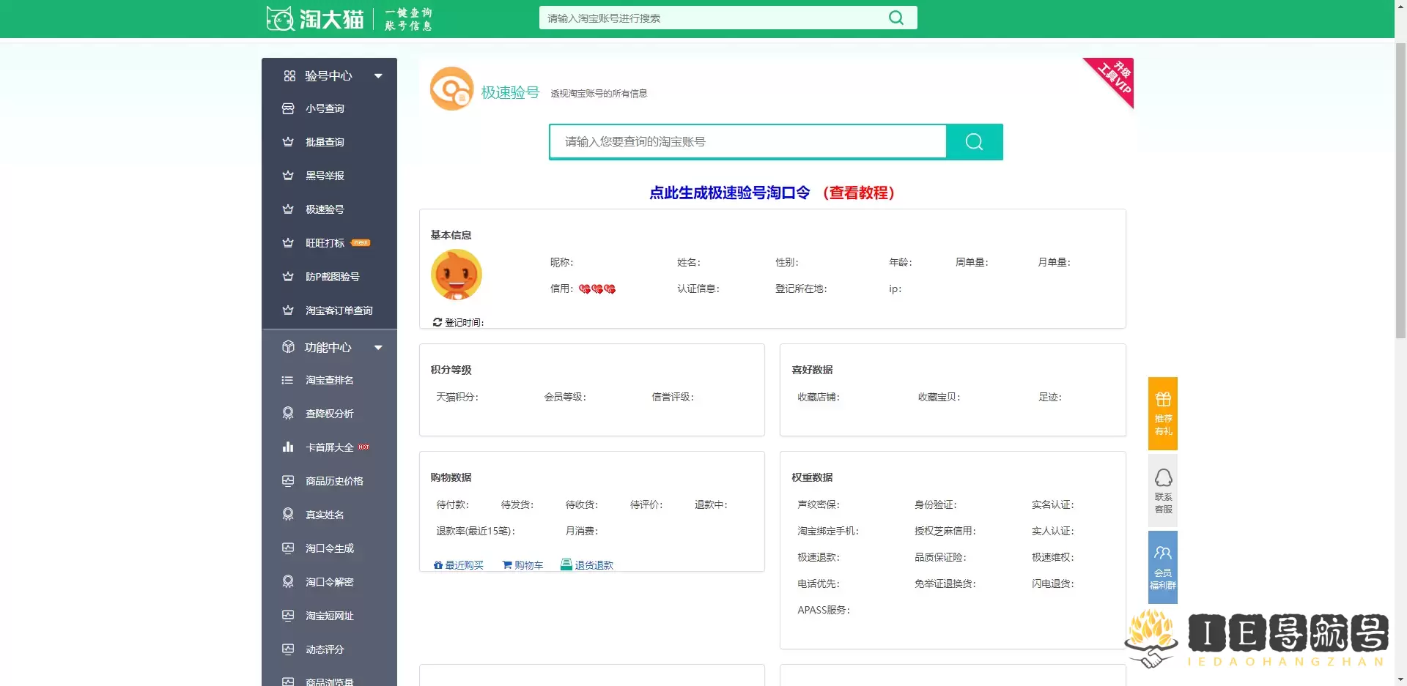Click the 登记所在地 label

(801, 288)
